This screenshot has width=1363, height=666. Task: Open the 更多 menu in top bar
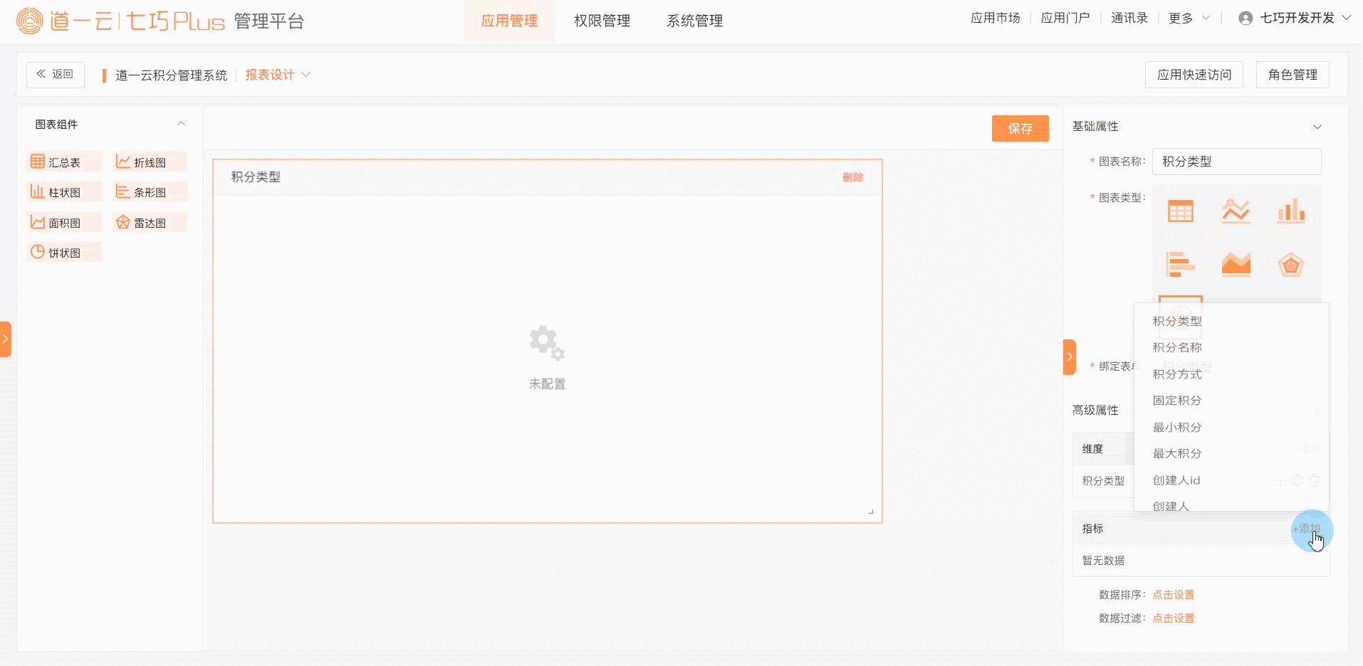tap(1188, 18)
